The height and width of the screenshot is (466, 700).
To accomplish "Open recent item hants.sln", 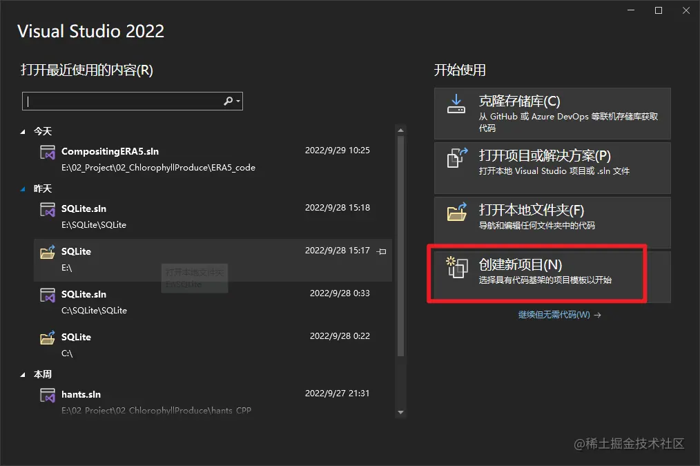I will 213,401.
